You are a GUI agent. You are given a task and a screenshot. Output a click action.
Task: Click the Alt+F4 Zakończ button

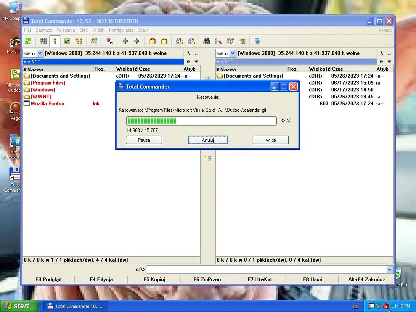click(366, 279)
